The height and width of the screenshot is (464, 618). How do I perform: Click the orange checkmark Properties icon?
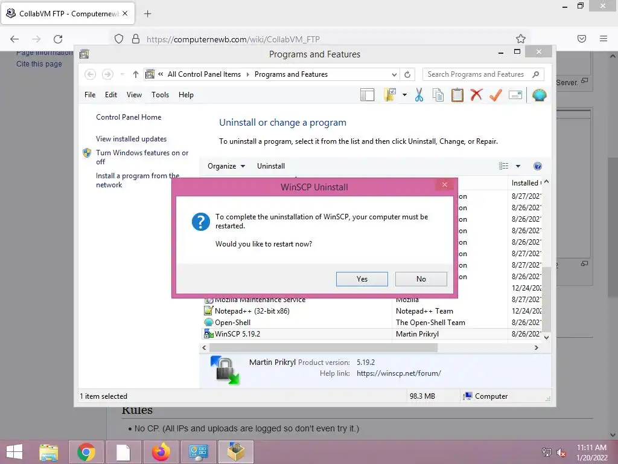pos(495,95)
